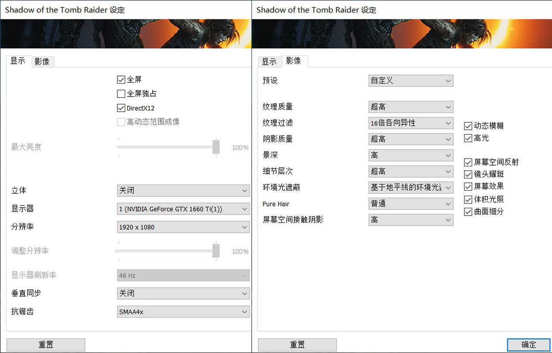Uncheck 屏幕空间反射 screen space reflections
The height and width of the screenshot is (353, 552).
(x=468, y=162)
